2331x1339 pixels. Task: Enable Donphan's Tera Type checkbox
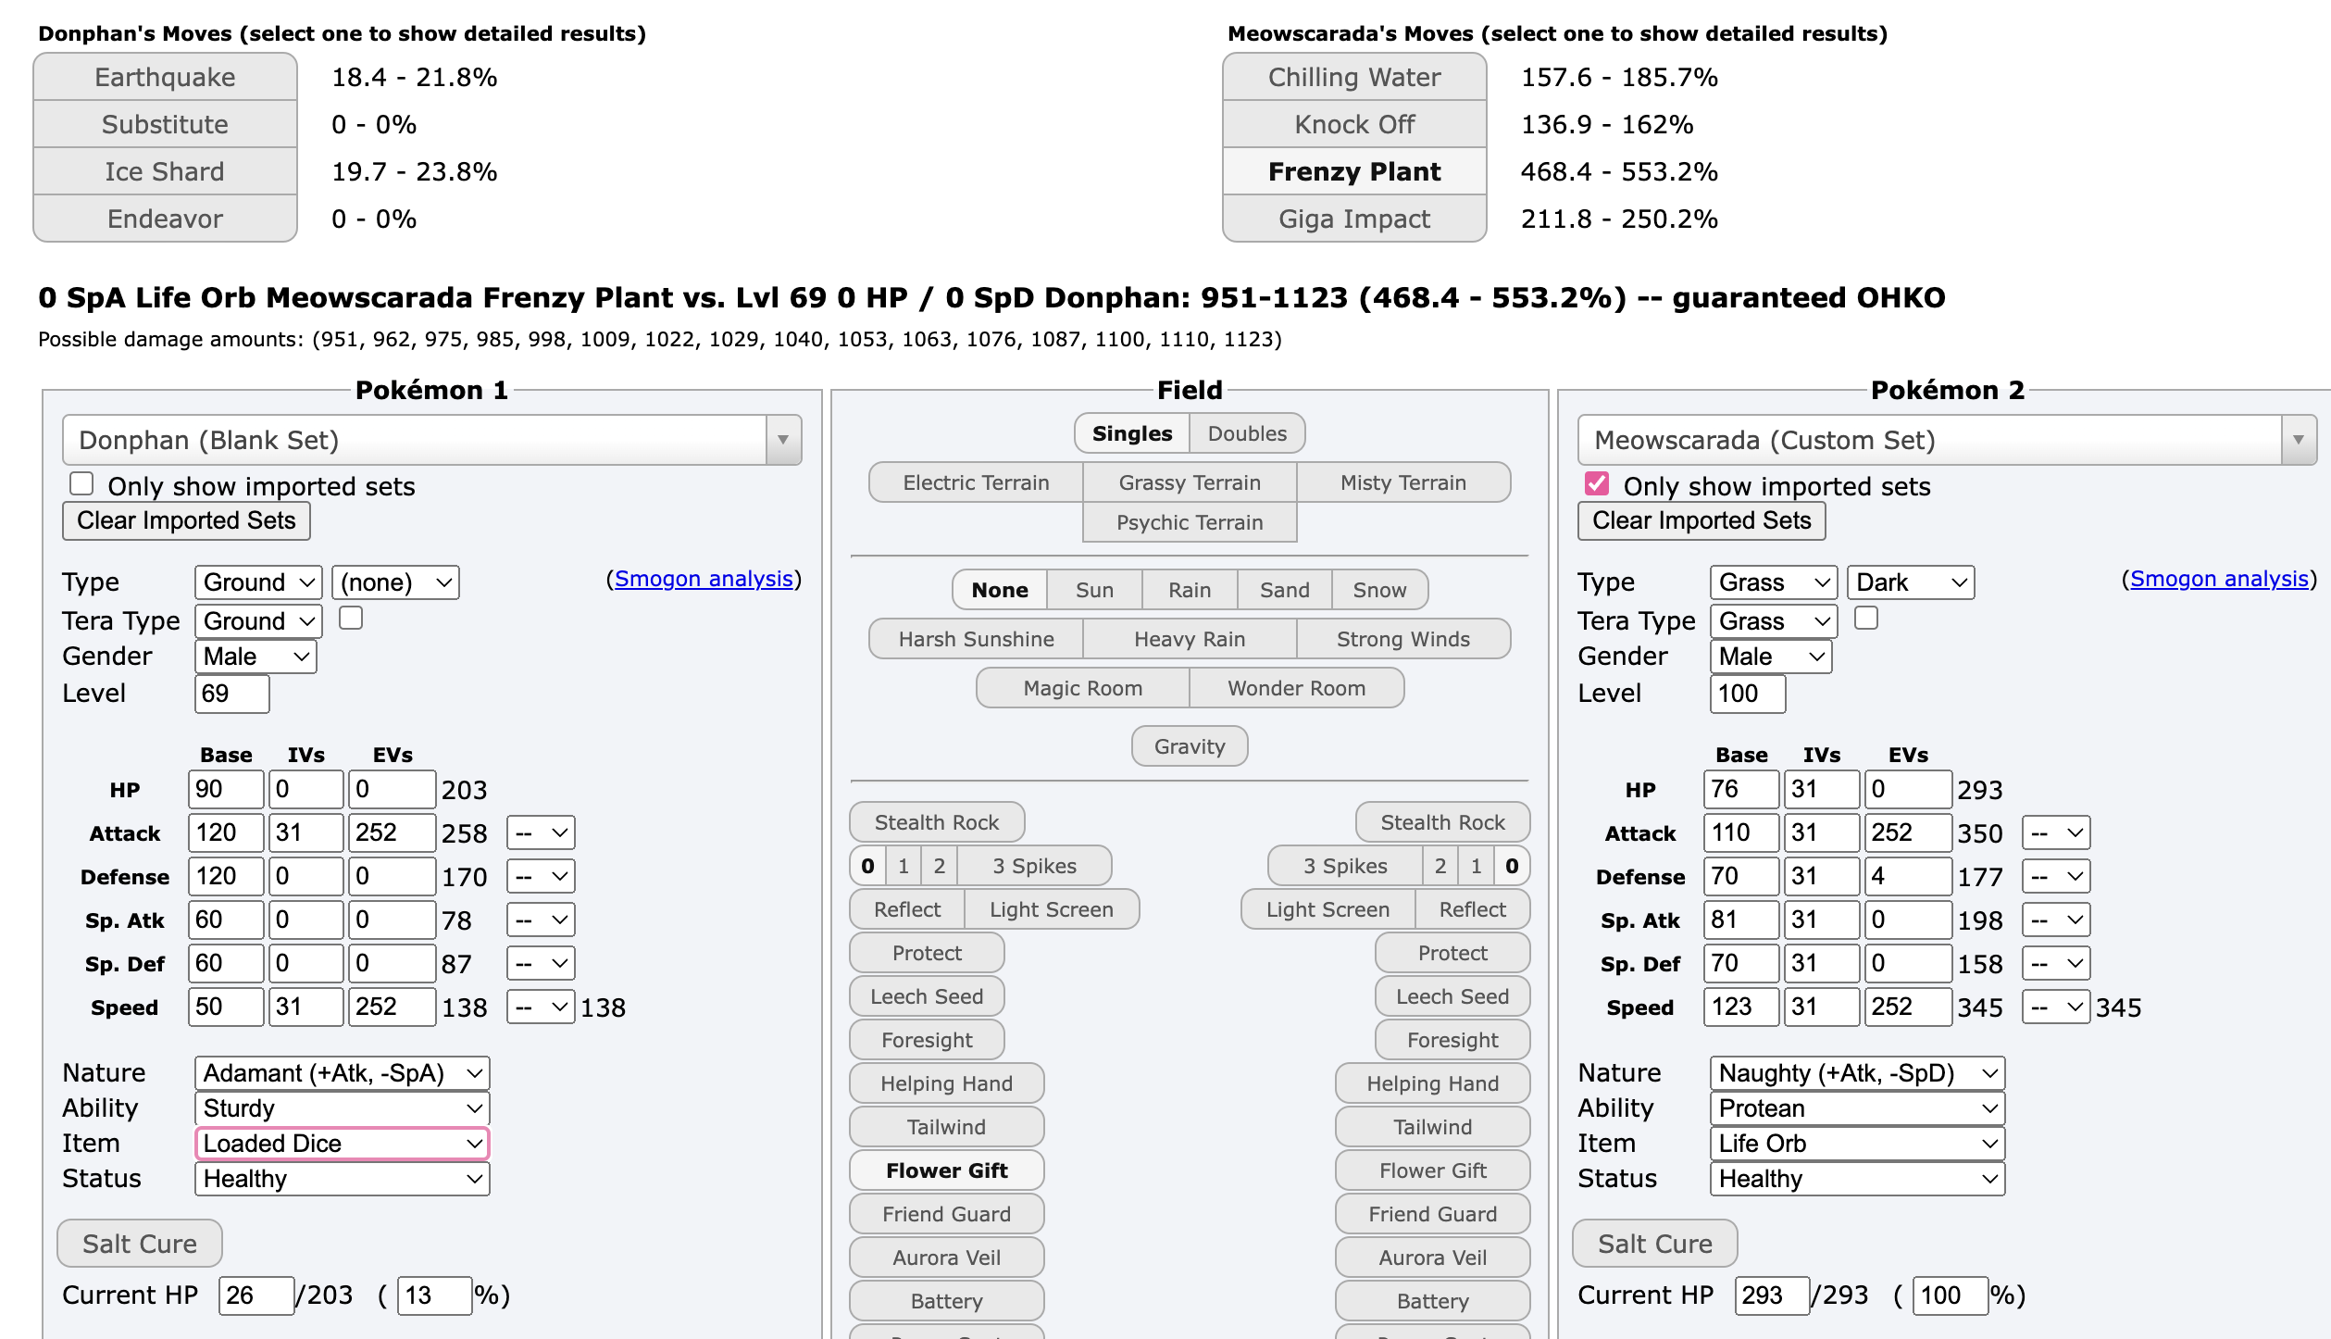tap(351, 618)
